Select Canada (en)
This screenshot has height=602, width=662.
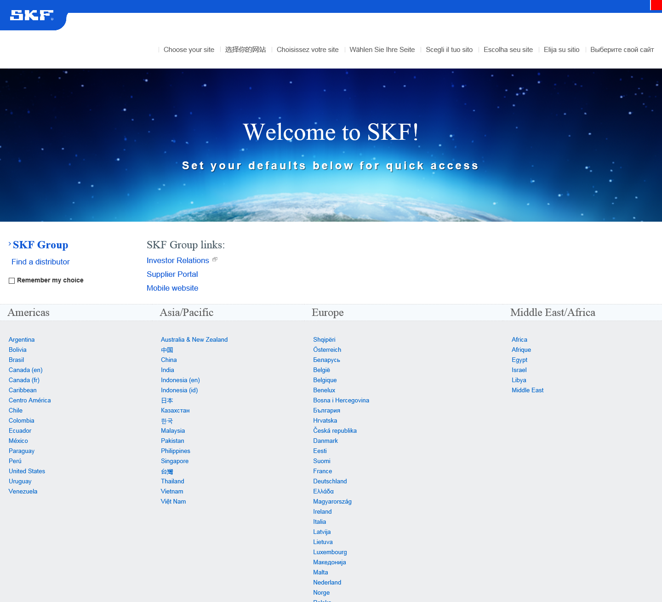pos(26,370)
